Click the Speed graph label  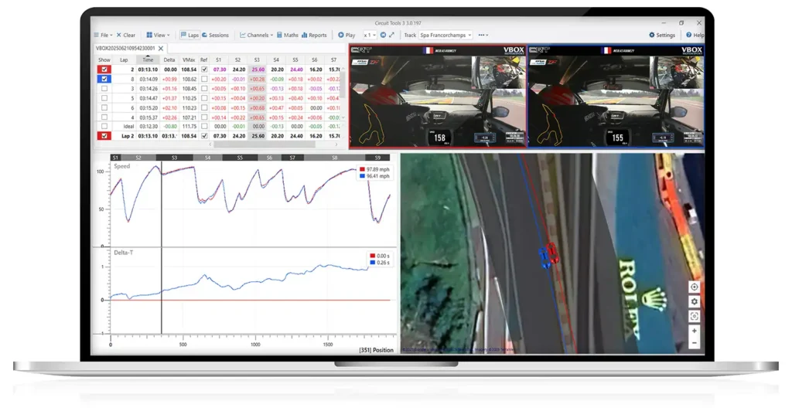pos(121,166)
